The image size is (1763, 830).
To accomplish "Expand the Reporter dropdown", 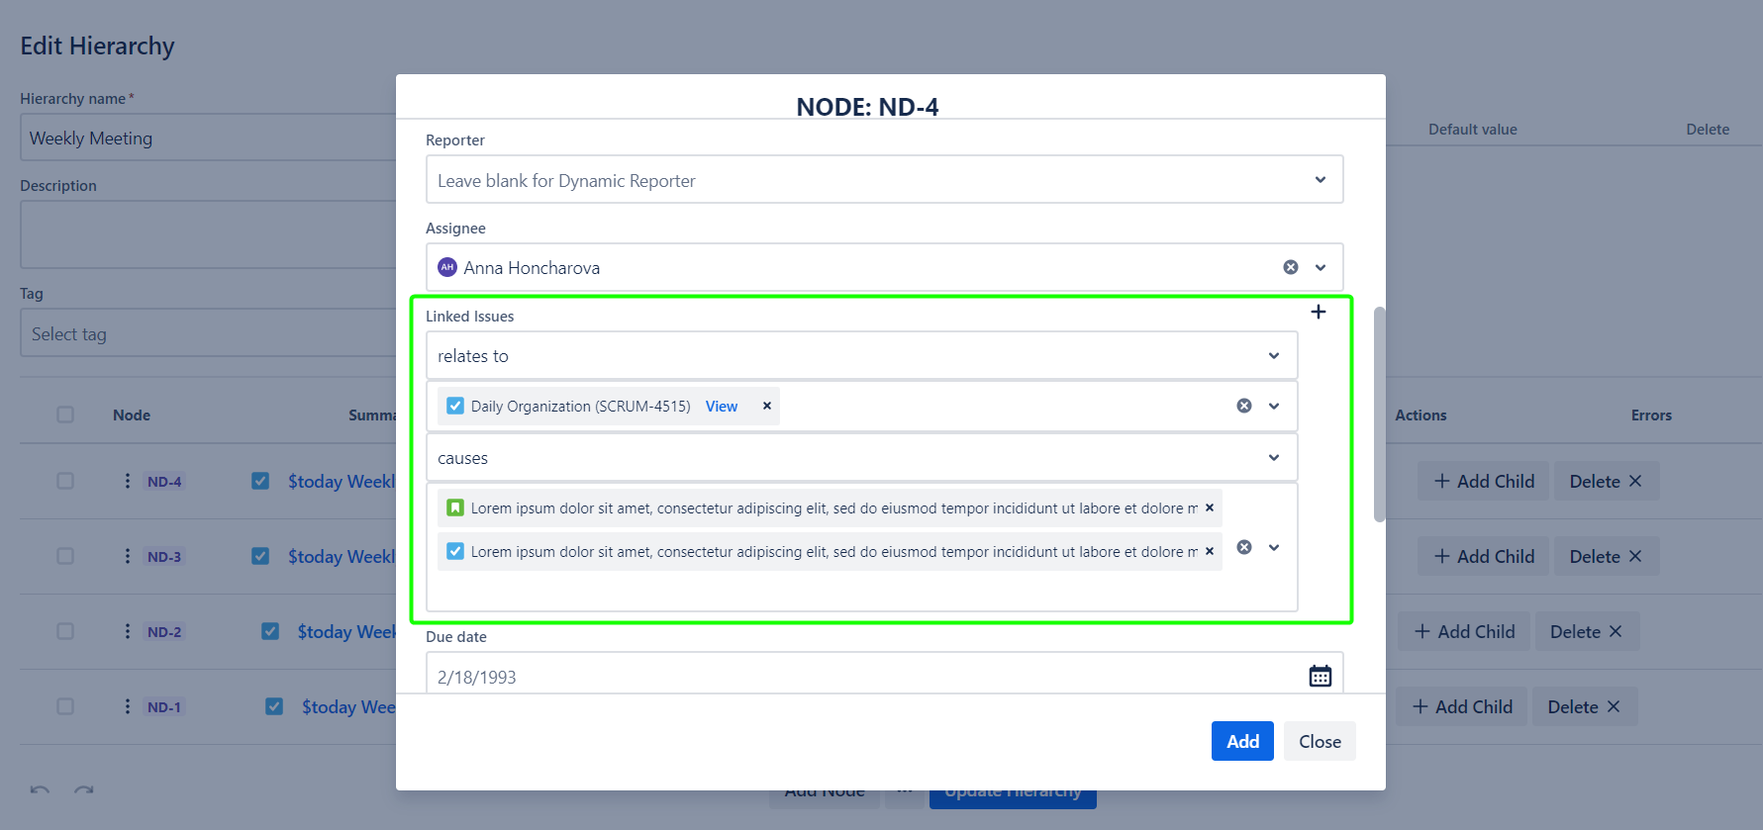I will [x=1320, y=180].
